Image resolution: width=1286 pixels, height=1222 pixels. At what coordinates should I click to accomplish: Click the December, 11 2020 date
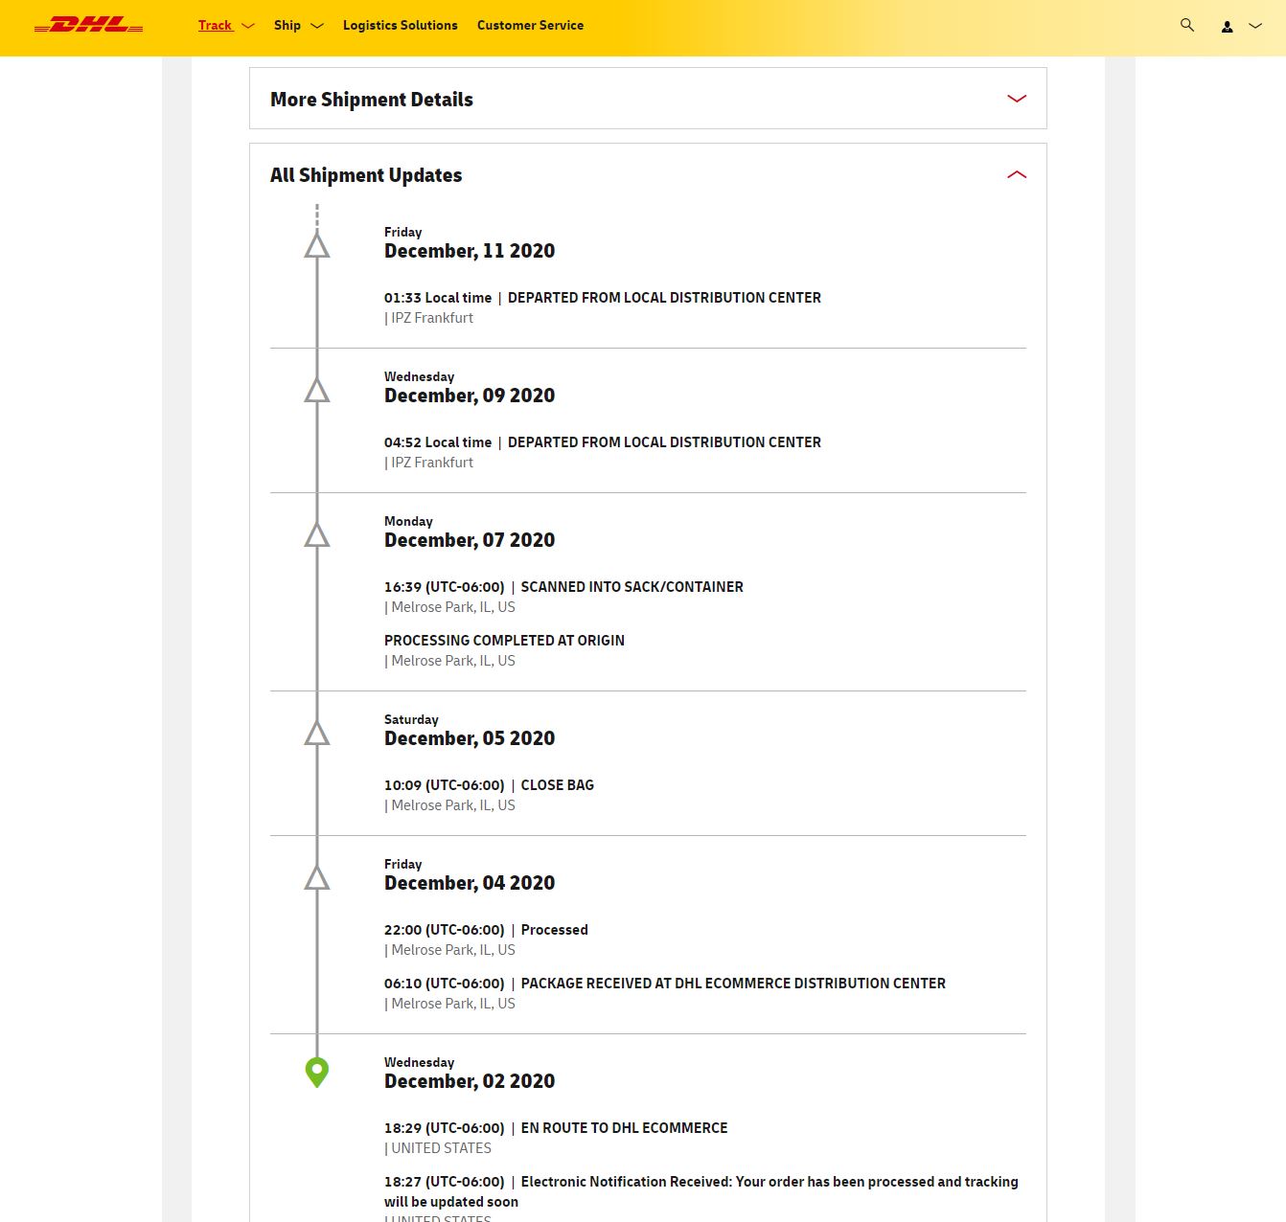pyautogui.click(x=470, y=251)
